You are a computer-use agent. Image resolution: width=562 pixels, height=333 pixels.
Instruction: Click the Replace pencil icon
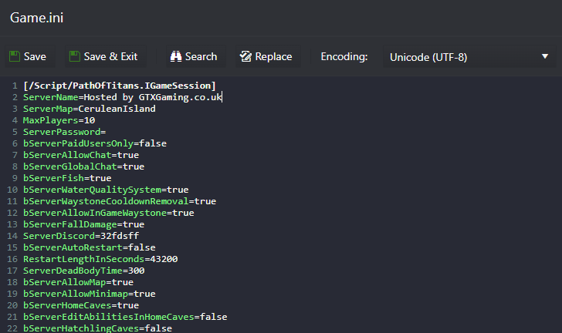245,56
